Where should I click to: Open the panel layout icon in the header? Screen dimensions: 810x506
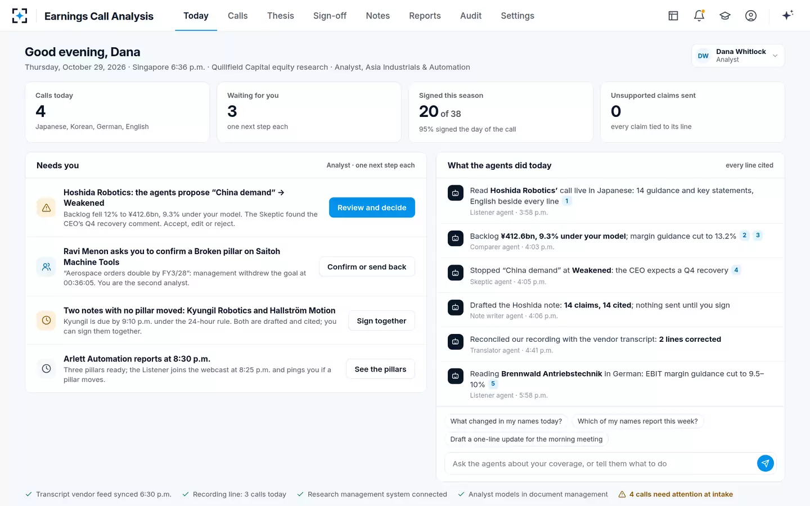pos(673,16)
